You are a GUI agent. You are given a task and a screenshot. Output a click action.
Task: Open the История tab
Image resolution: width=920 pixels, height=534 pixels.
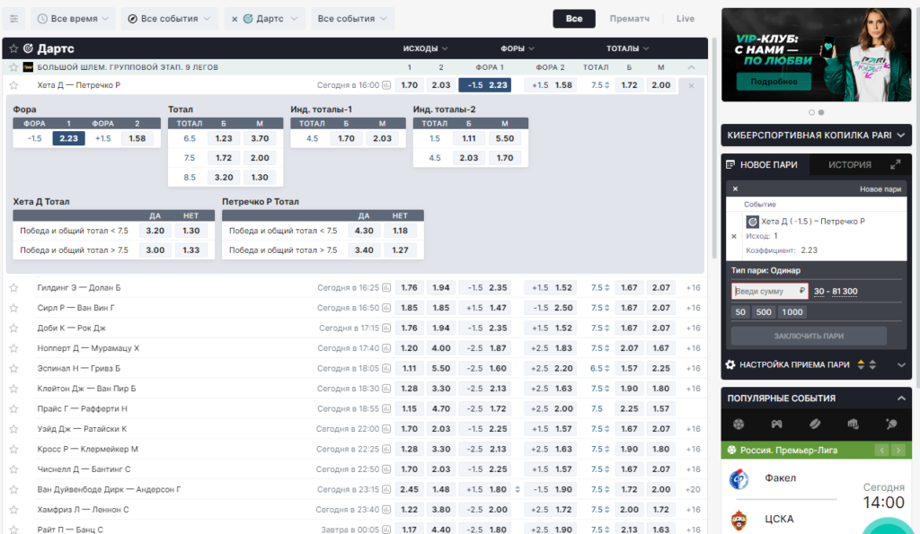click(850, 165)
